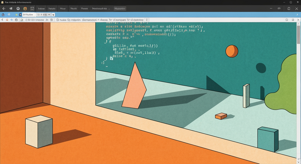Click the orange colored app icon in dark toolbar
This screenshot has height=164, width=301.
click(25, 8)
